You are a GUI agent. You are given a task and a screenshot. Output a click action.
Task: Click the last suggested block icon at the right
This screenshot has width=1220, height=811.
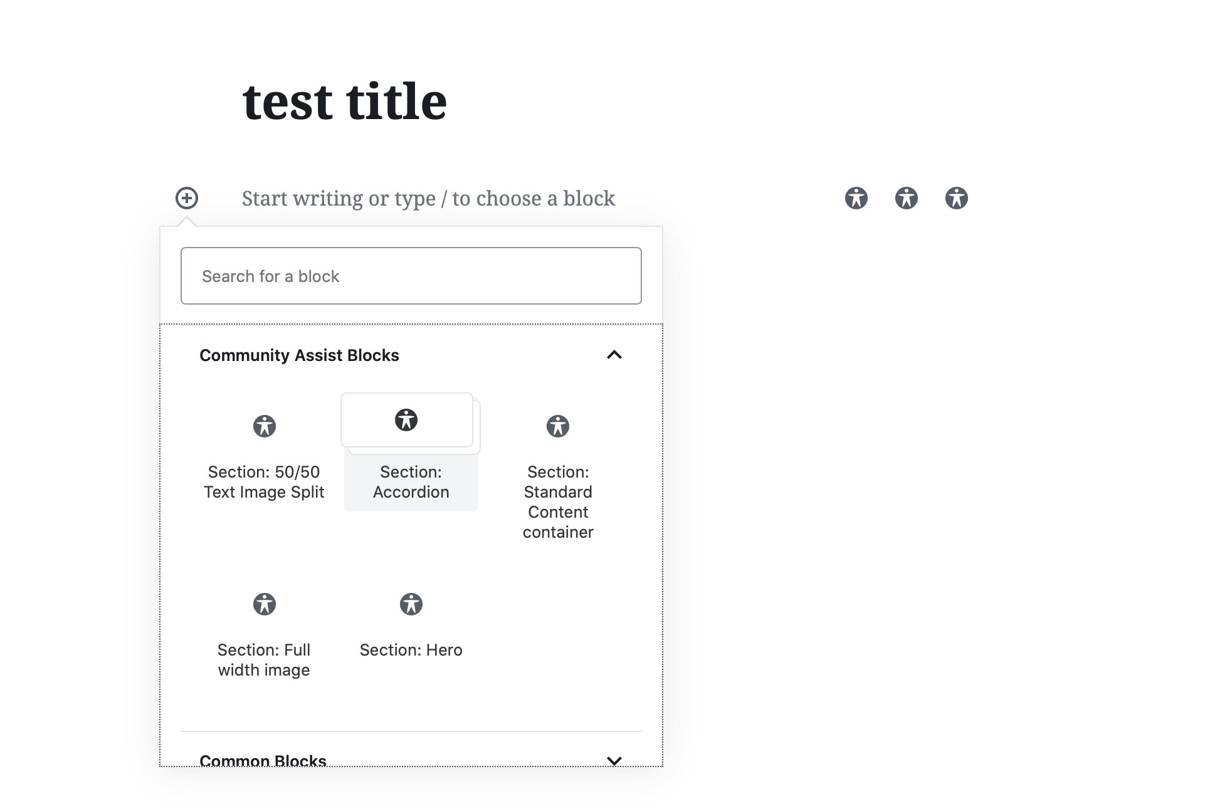pos(956,198)
